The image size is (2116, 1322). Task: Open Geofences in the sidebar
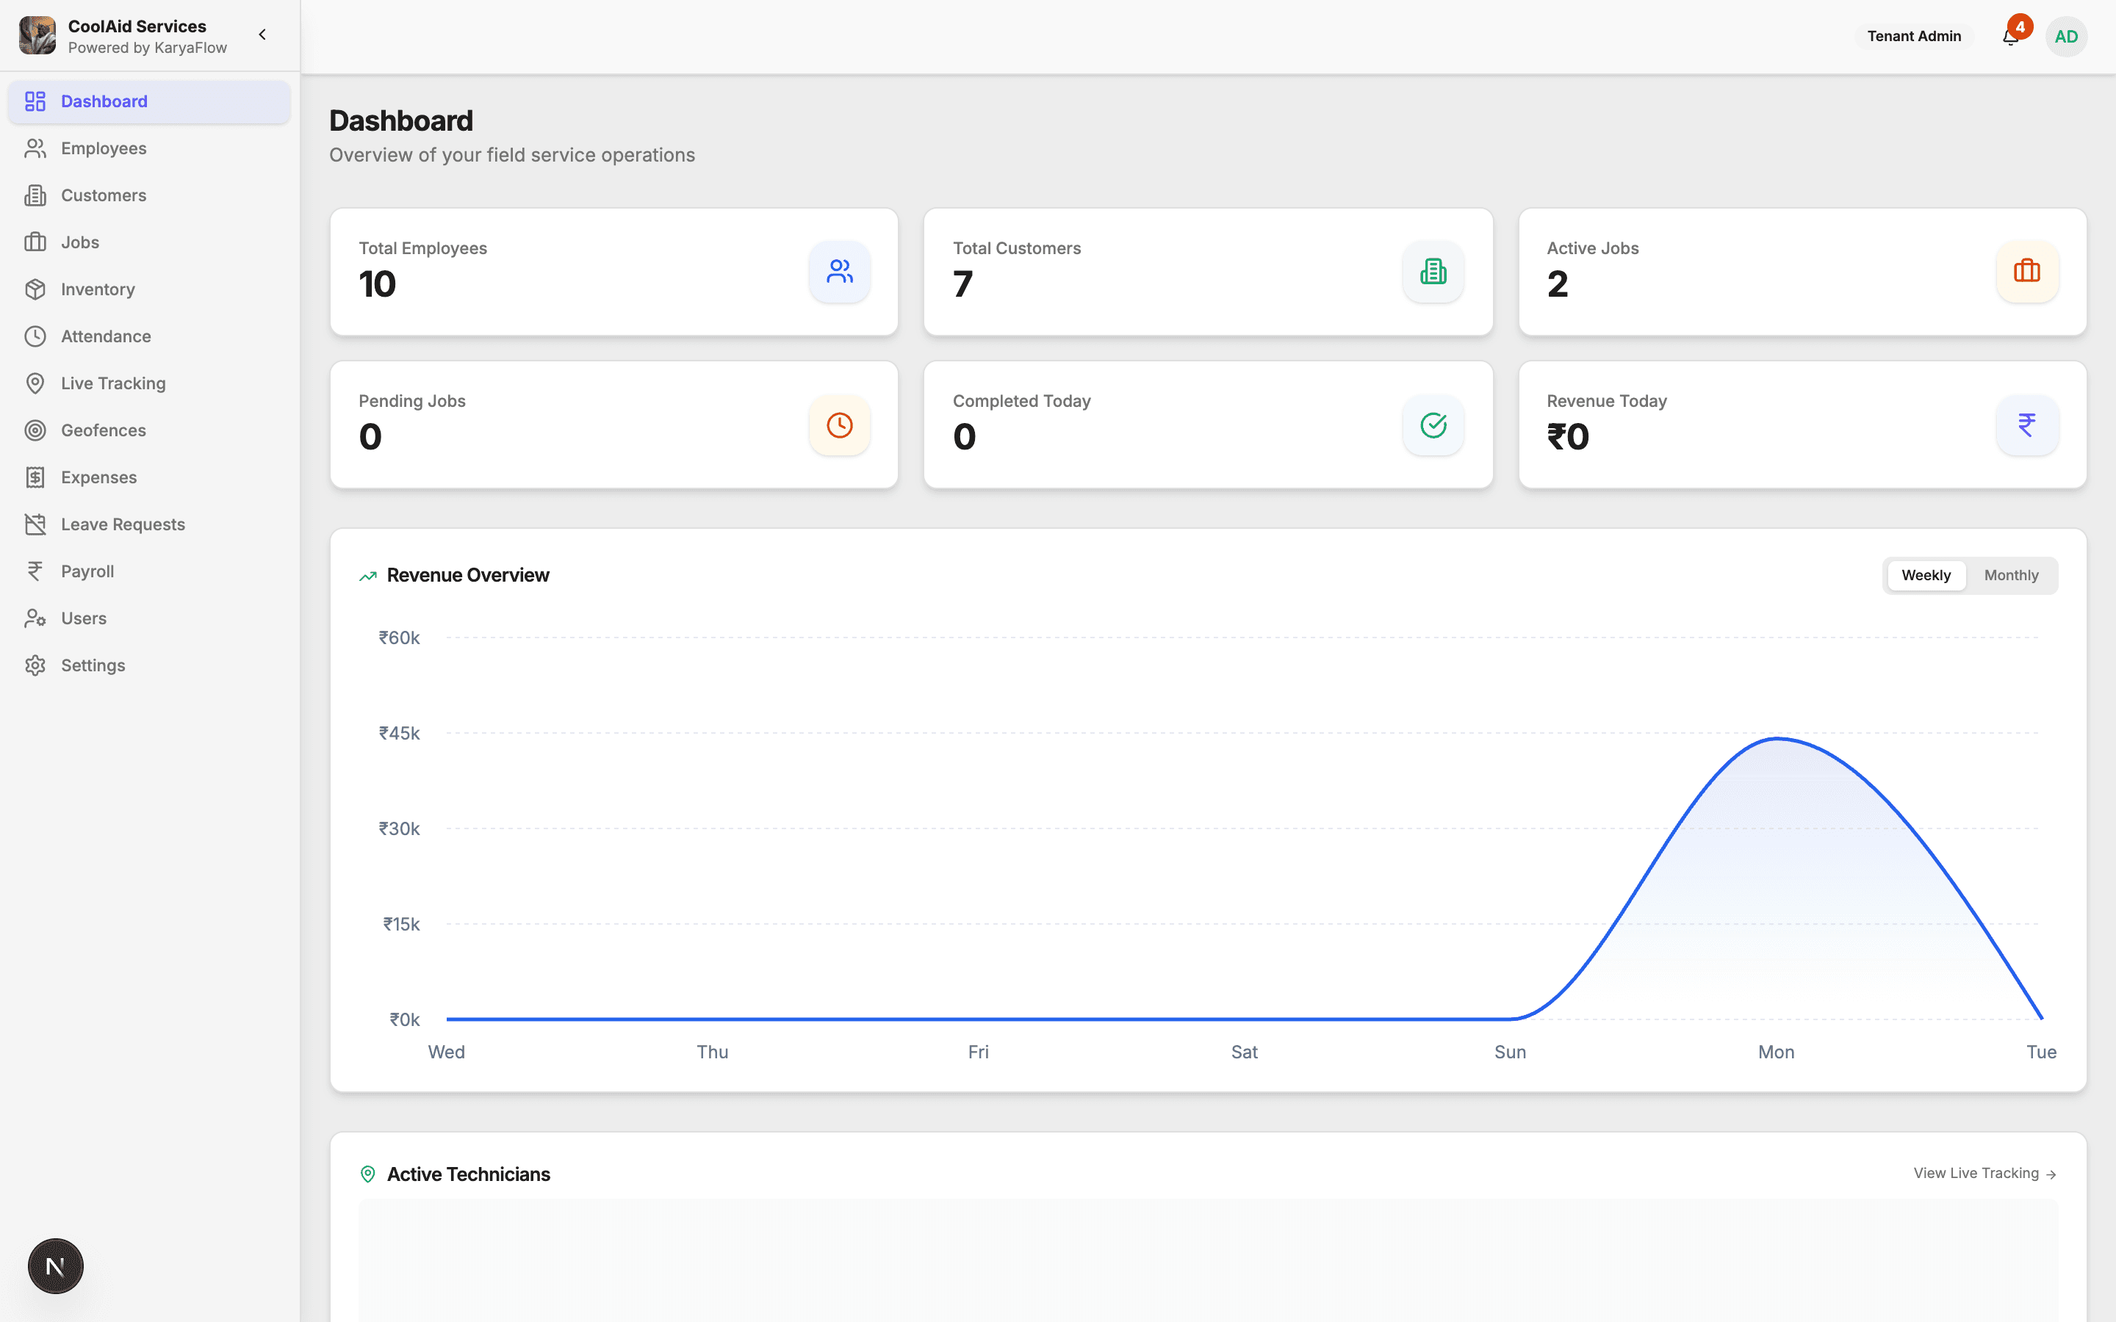(150, 430)
